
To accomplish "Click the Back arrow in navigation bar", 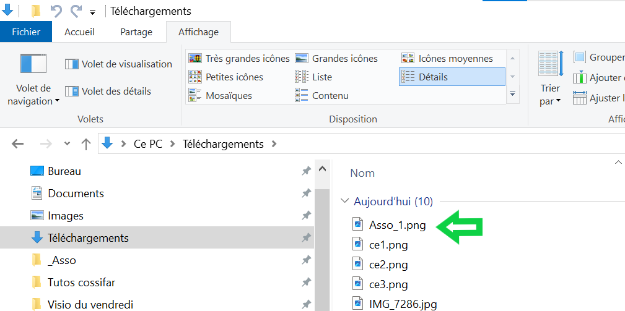I will 18,144.
